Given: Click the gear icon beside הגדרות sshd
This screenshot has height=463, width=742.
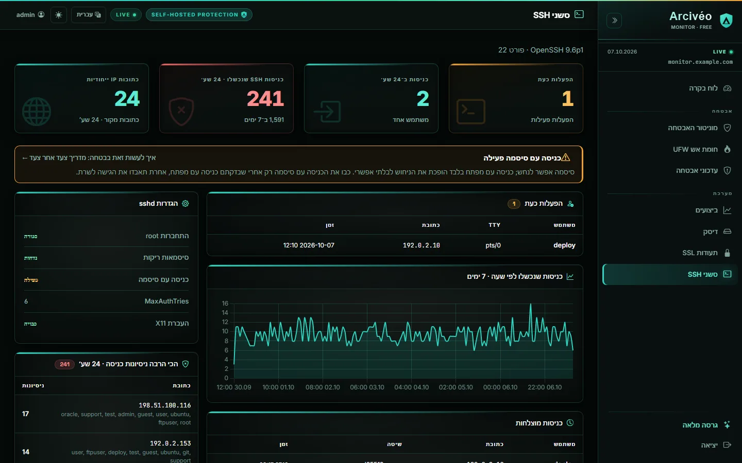Looking at the screenshot, I should click(x=185, y=204).
